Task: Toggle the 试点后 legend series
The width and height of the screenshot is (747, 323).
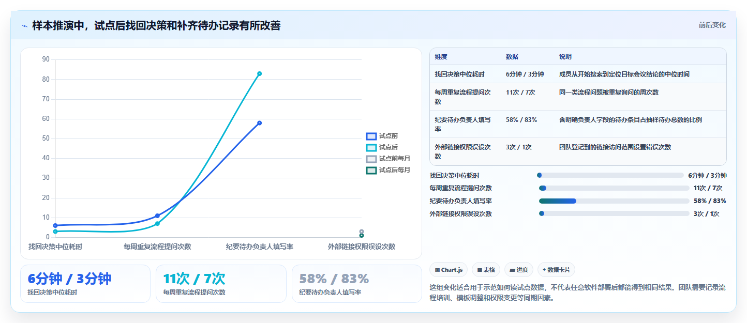Action: tap(382, 147)
